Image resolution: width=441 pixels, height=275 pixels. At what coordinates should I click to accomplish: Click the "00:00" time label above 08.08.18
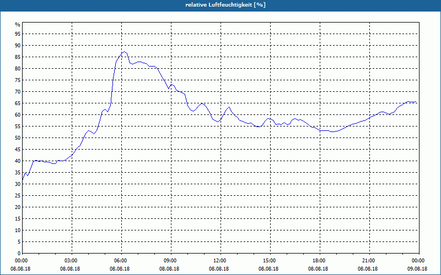(x=20, y=261)
